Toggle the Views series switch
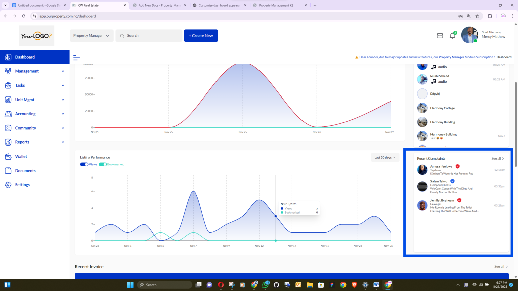518x291 pixels. click(x=84, y=164)
